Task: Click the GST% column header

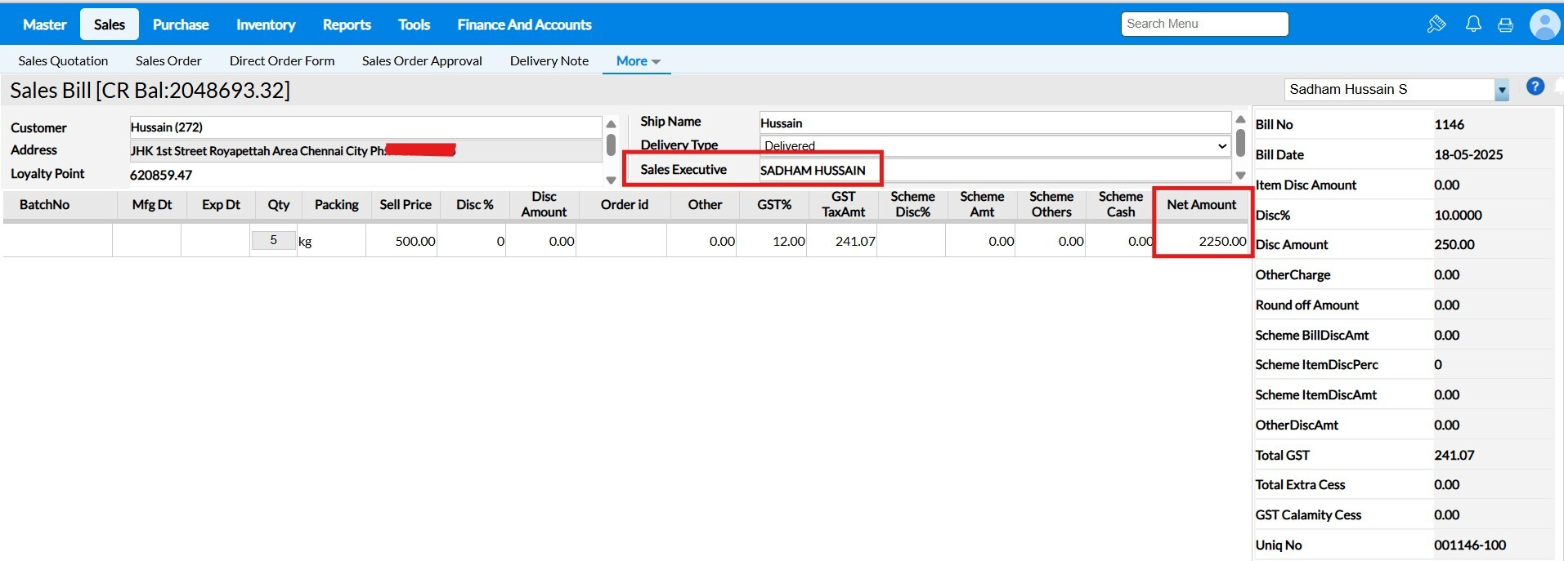Action: point(774,204)
